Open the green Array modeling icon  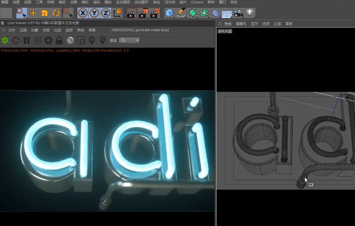click(x=204, y=13)
